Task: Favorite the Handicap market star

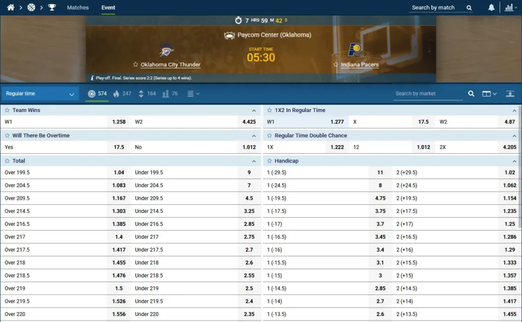Action: pyautogui.click(x=269, y=161)
